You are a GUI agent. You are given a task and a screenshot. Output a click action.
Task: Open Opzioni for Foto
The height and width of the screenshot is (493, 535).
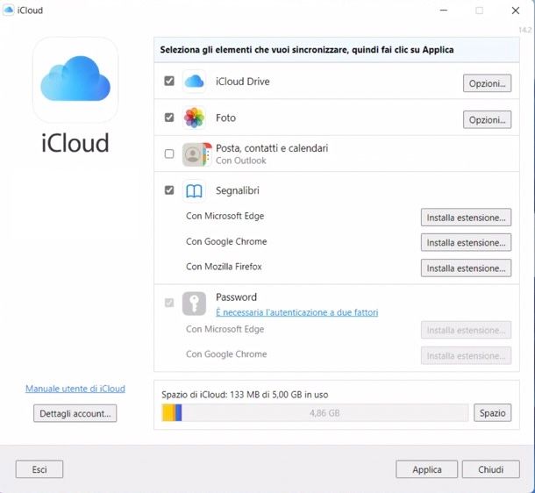(x=487, y=120)
